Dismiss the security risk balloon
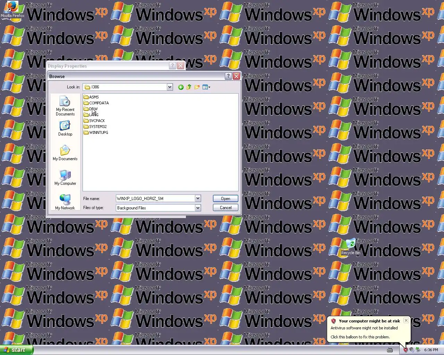Screen dimensions: 444x355 point(406,320)
